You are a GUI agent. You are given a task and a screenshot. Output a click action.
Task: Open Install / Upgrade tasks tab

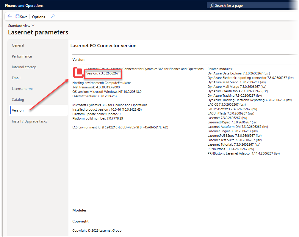pyautogui.click(x=29, y=121)
